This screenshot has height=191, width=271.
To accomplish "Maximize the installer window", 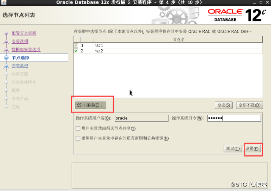I will [x=261, y=2].
